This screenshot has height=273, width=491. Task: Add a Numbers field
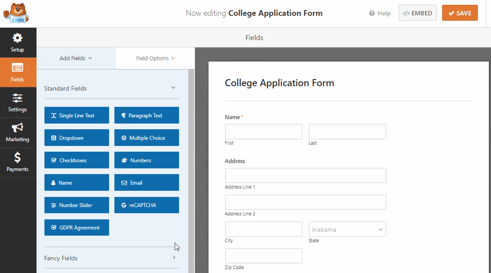147,160
